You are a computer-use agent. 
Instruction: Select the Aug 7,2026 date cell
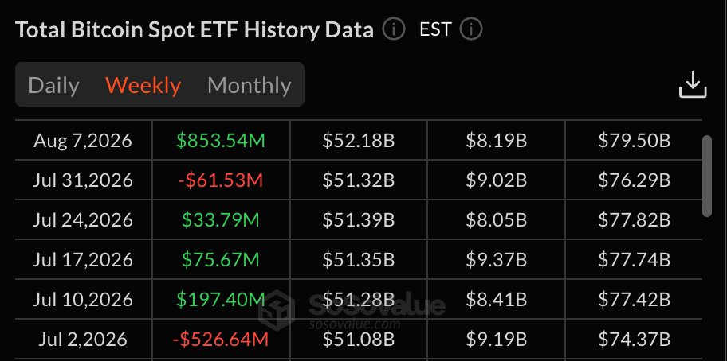click(83, 141)
